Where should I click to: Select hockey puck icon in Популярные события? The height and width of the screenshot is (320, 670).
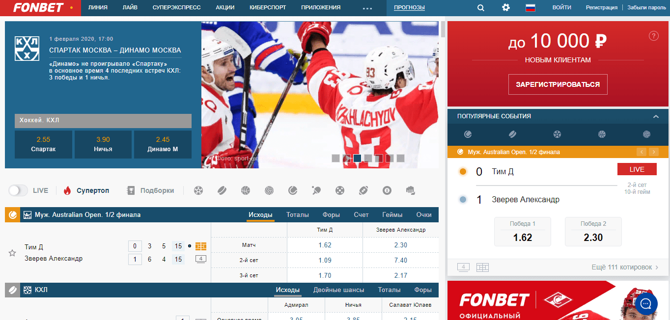coord(512,134)
